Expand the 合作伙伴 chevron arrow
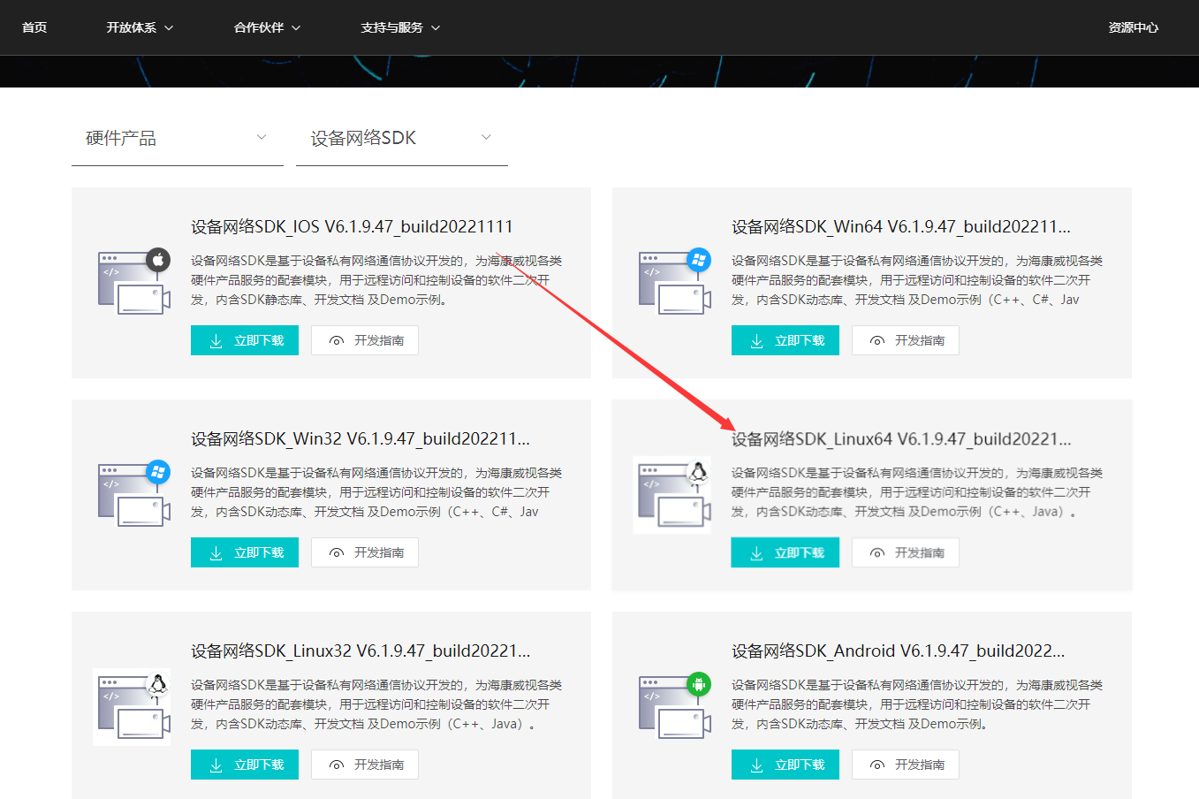Viewport: 1199px width, 799px height. (x=296, y=28)
